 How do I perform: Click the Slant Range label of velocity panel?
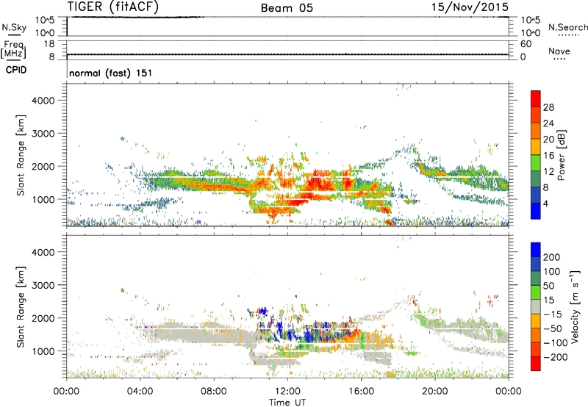pyautogui.click(x=21, y=307)
